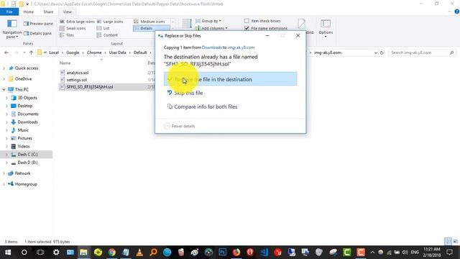Viewport: 460px width, 259px height.
Task: Choose Skip this file option
Action: (x=188, y=93)
